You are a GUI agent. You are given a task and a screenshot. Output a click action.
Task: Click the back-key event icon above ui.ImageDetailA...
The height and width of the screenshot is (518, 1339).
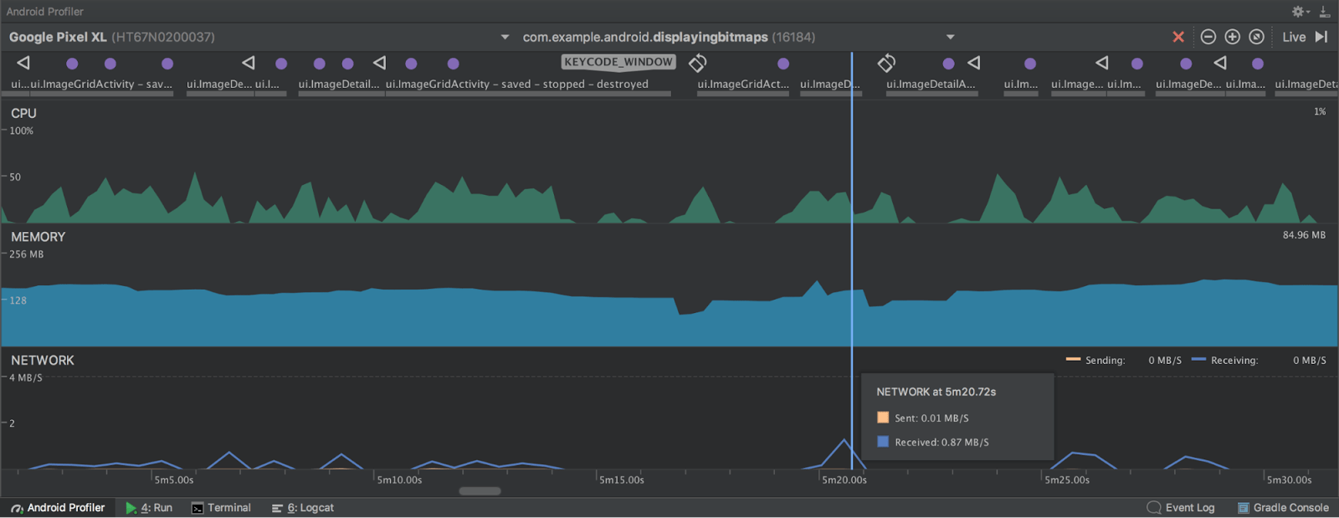tap(974, 63)
